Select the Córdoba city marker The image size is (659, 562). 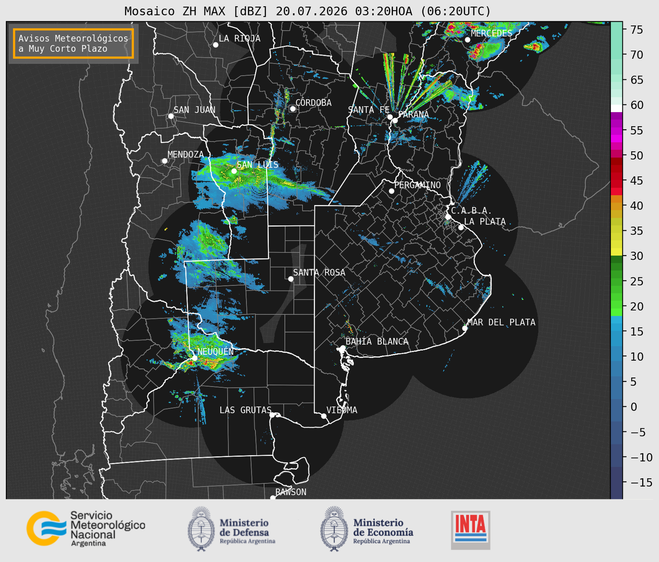tap(293, 109)
